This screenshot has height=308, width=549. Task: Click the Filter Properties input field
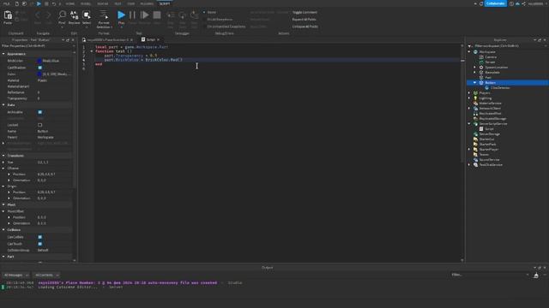[37, 45]
